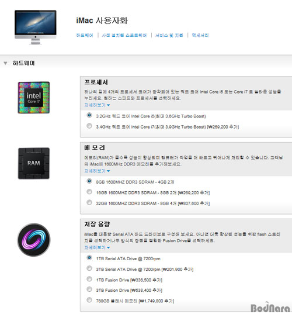This screenshot has width=292, height=314.
Task: Select 3TB Serial ATA Drive storage option
Action: [89, 268]
